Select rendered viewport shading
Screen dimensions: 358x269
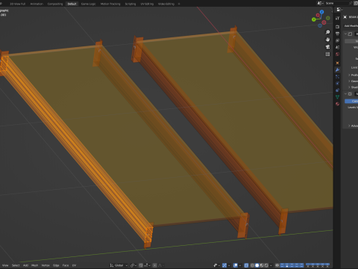pyautogui.click(x=266, y=265)
